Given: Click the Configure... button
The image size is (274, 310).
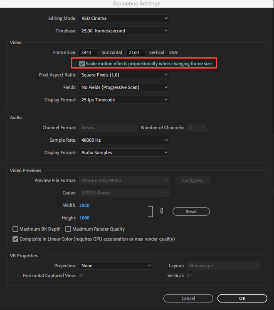Looking at the screenshot, I should click(x=193, y=180).
